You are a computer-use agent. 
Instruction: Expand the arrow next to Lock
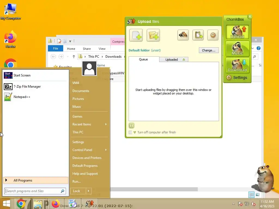tap(89, 191)
